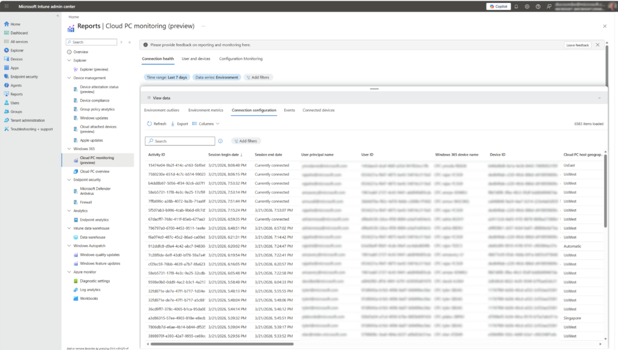This screenshot has height=350, width=618.
Task: Open the Configuration Monitoring tab
Action: (241, 59)
